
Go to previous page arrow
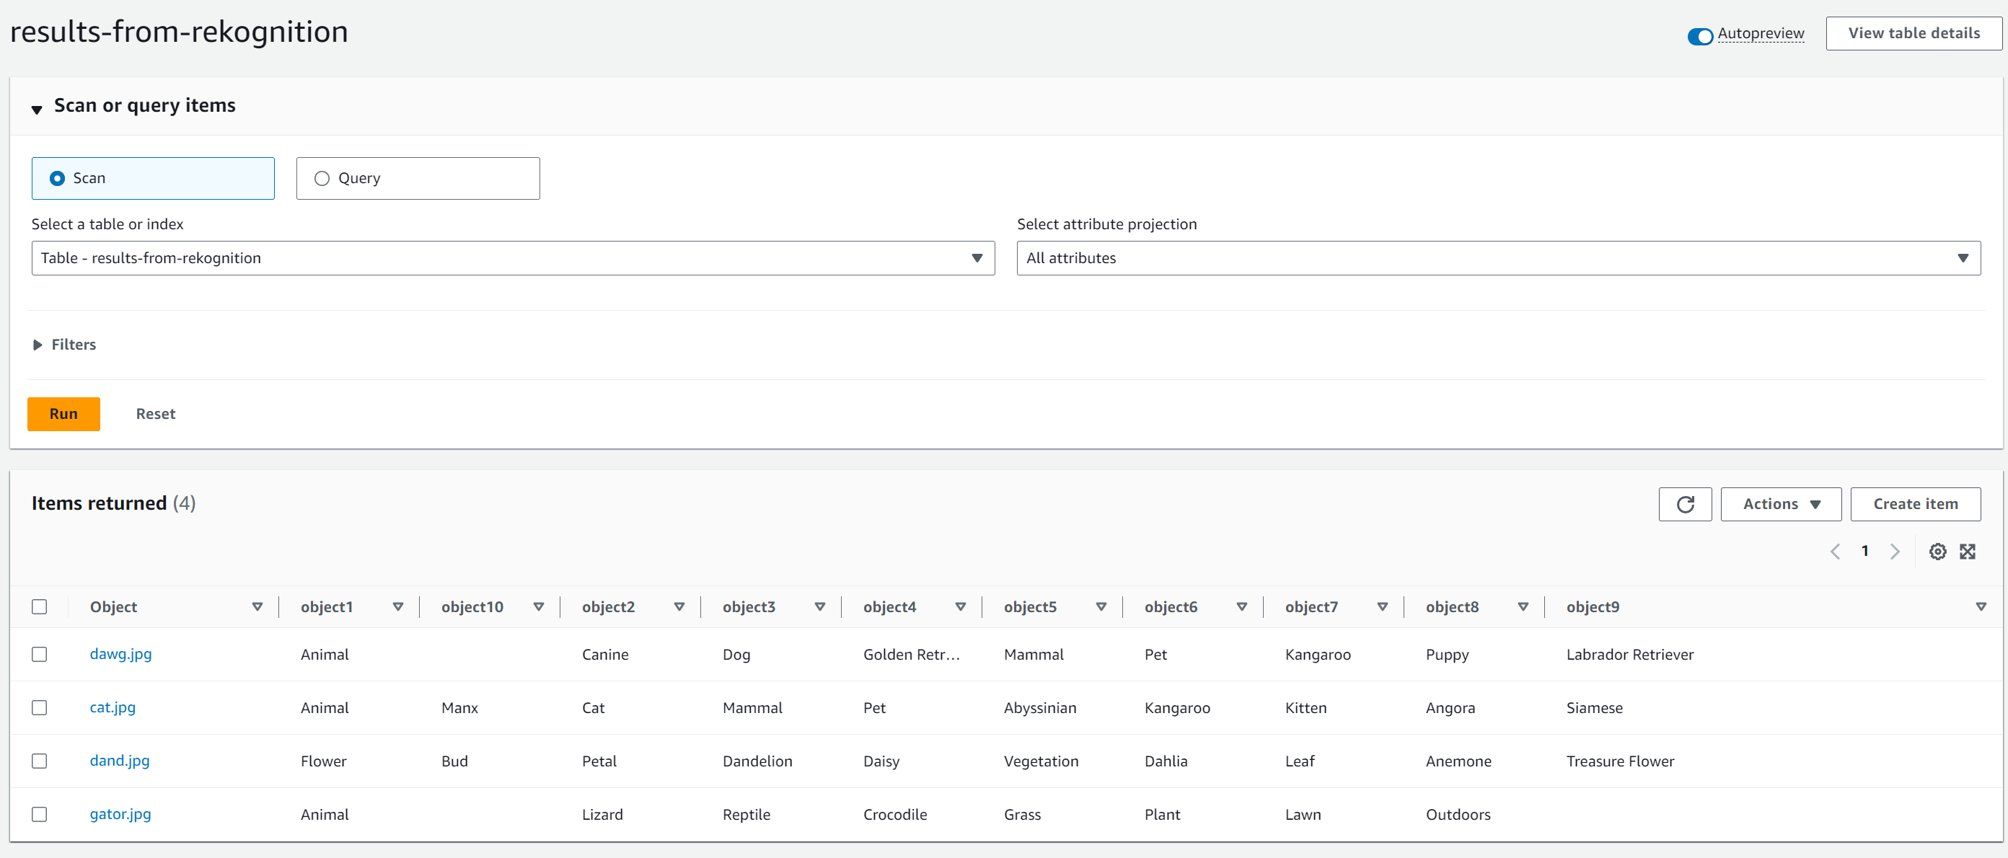click(x=1835, y=552)
